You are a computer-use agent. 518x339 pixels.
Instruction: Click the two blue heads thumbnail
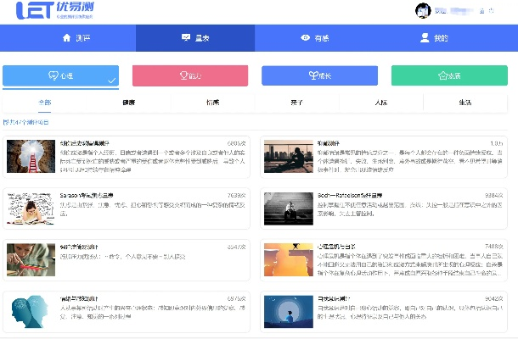pyautogui.click(x=27, y=311)
